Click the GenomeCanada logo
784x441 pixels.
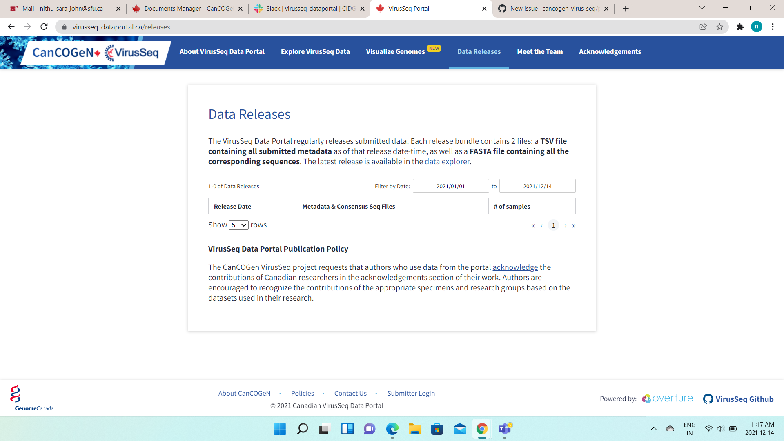click(x=32, y=397)
